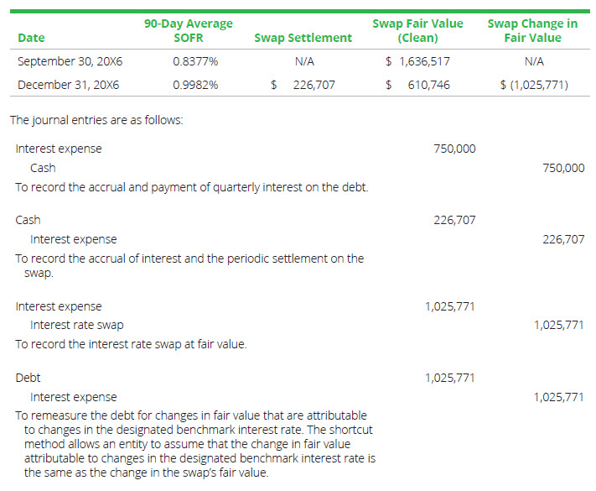Click the 750,000 credit to Cash
596x491 pixels.
point(563,168)
